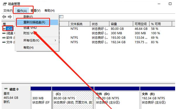185x109 pixels.
Task: Click the forward arrow toolbar icon
Action: (x=10, y=17)
